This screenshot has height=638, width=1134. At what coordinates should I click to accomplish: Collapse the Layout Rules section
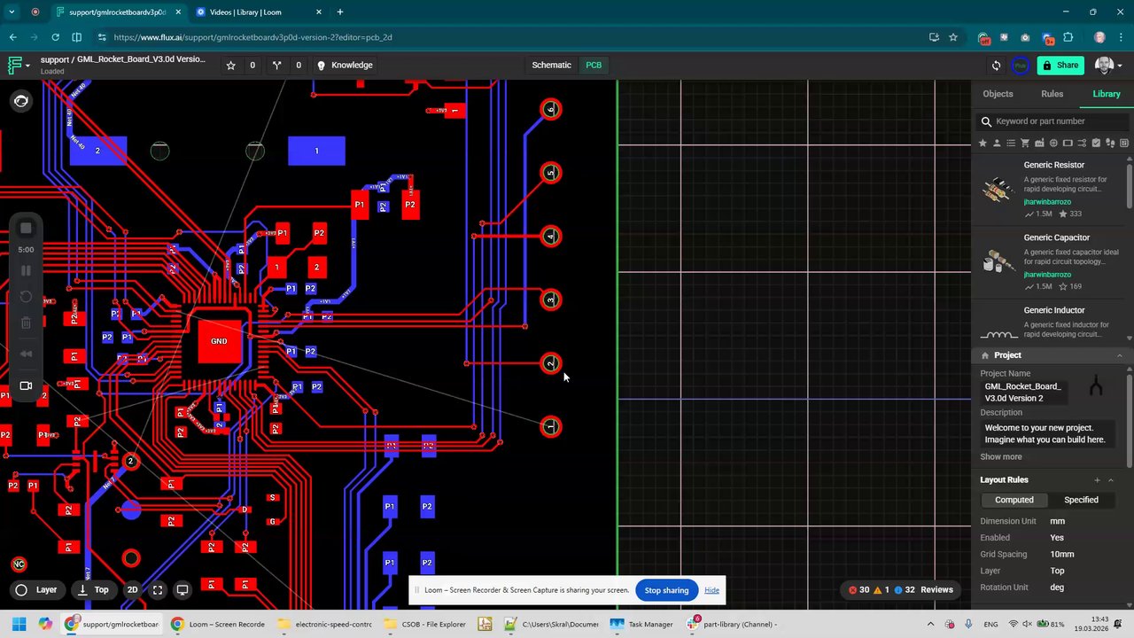(1111, 480)
